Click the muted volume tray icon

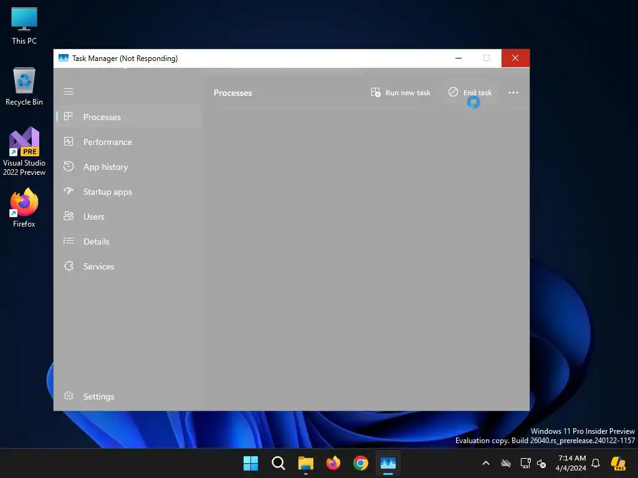(541, 463)
